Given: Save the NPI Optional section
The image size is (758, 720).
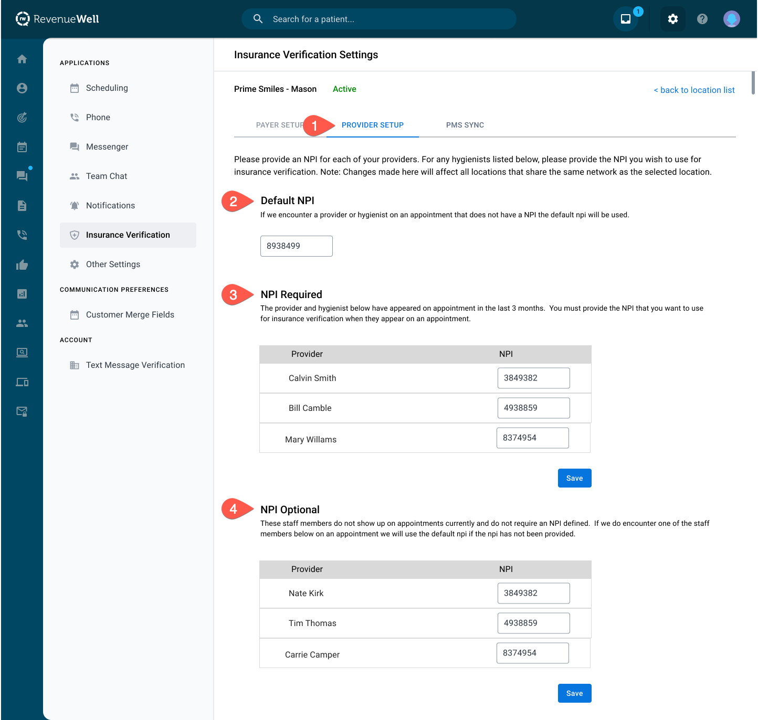Looking at the screenshot, I should pos(575,693).
